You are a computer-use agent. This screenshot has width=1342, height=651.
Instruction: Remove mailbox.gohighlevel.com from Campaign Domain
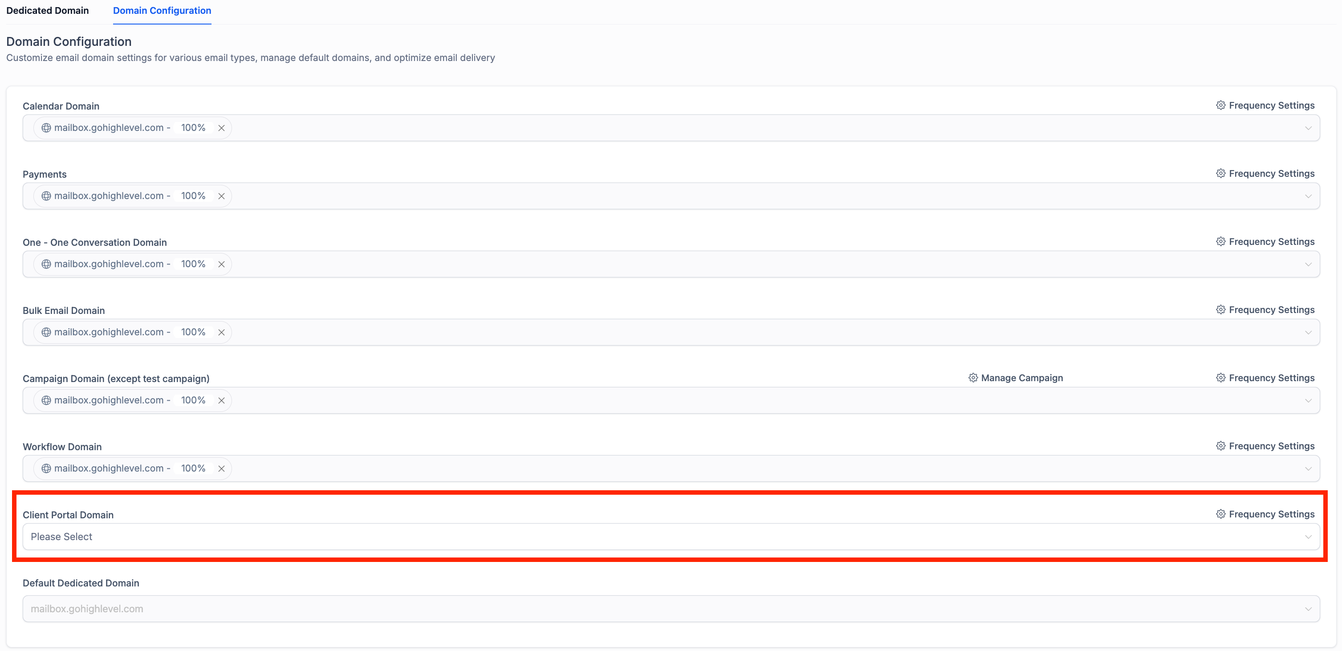point(221,401)
